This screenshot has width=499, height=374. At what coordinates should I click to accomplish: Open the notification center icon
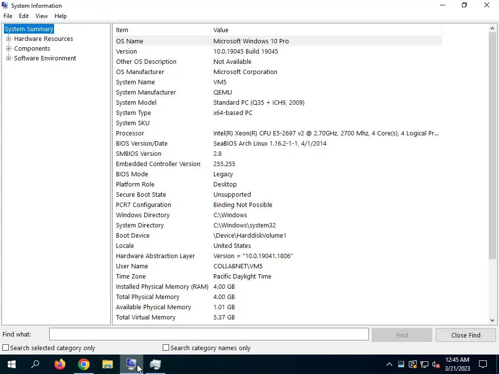483,364
